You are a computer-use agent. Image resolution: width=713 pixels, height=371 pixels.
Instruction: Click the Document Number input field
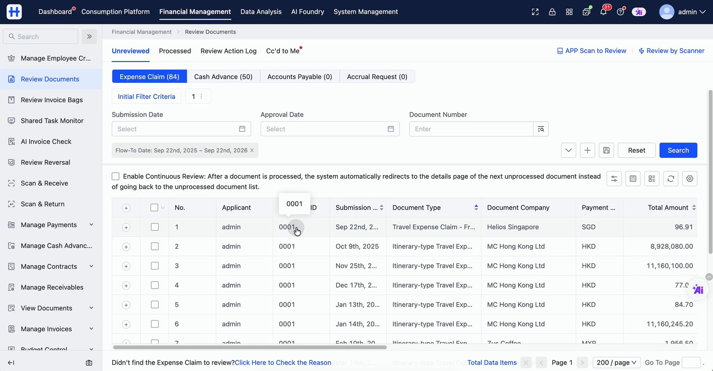coord(471,129)
